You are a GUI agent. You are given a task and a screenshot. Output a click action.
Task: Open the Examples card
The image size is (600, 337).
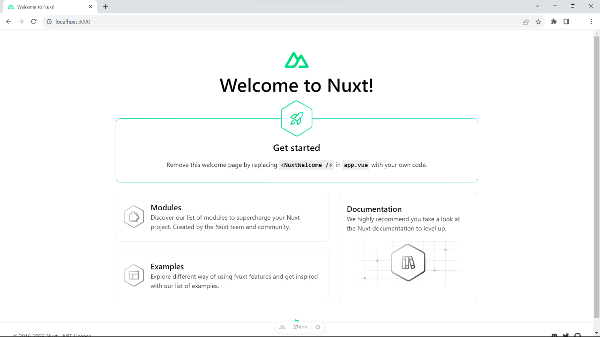click(222, 275)
